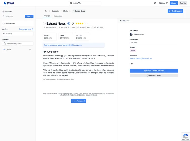
Task: Open Categories breadcrumb
Action: 56,11
